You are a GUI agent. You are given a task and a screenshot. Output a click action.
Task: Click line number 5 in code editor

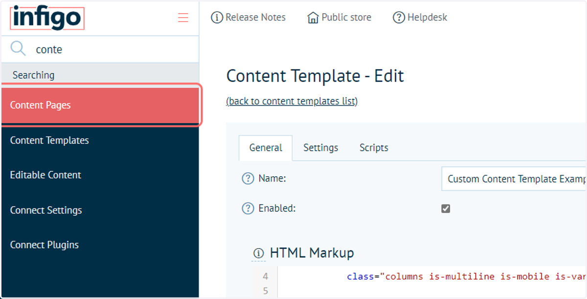pos(266,292)
